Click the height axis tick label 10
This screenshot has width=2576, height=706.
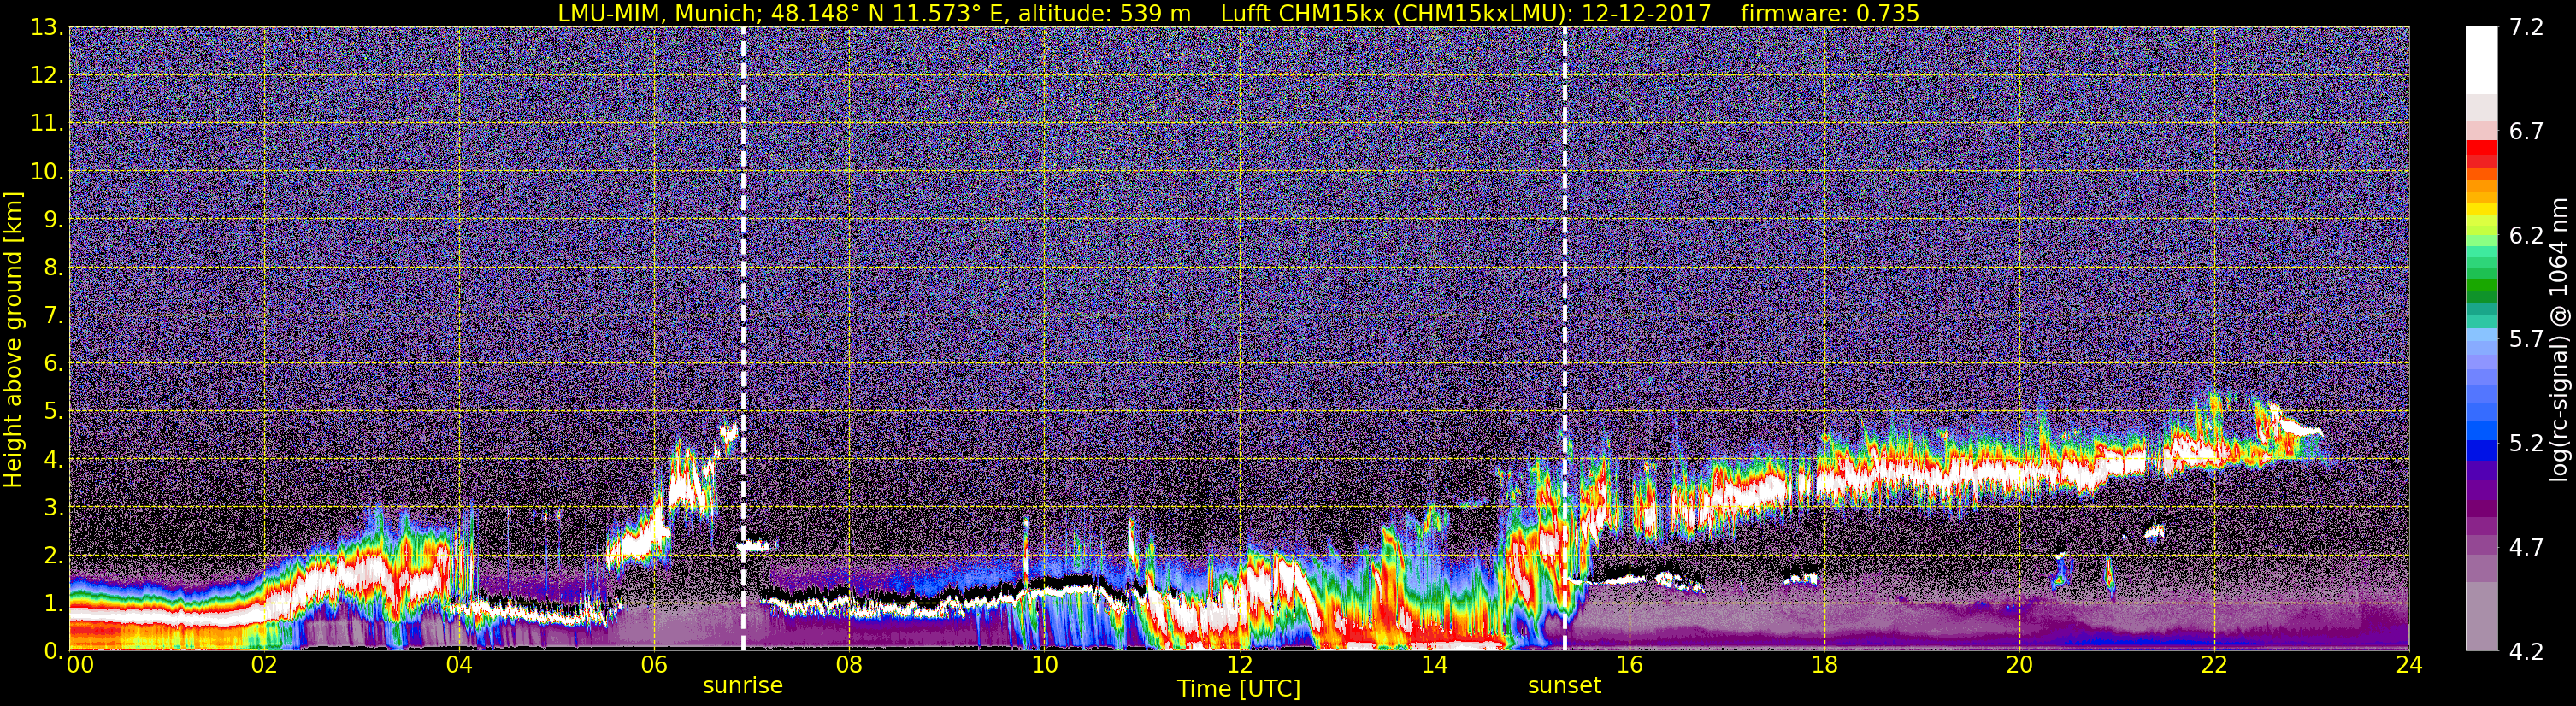[x=47, y=172]
